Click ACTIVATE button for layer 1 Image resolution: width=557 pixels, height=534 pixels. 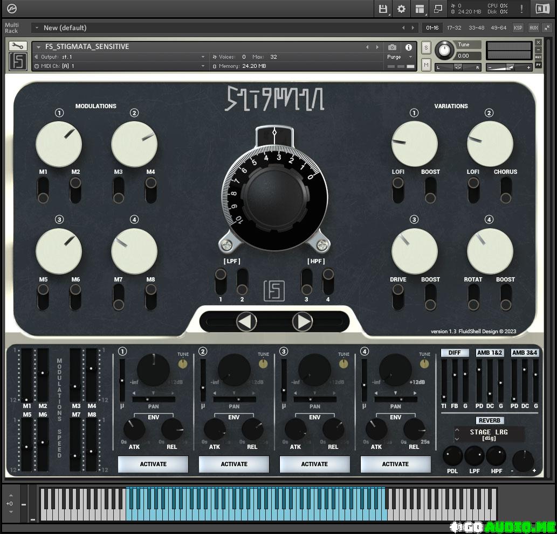tap(153, 464)
